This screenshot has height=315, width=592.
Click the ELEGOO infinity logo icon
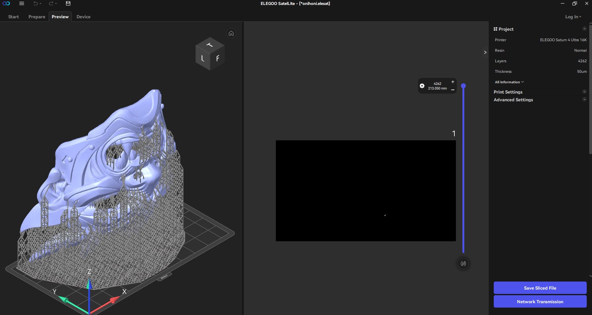click(x=6, y=4)
